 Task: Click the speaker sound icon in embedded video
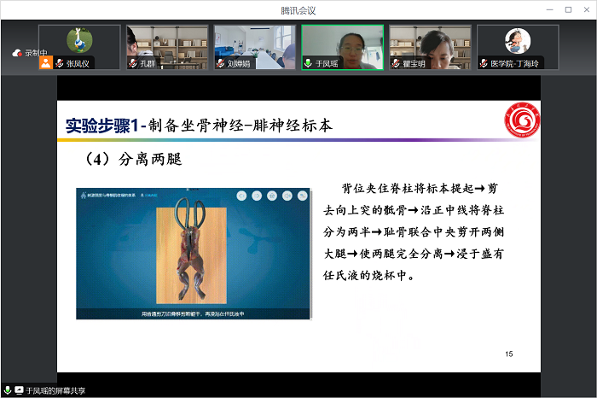288,196
